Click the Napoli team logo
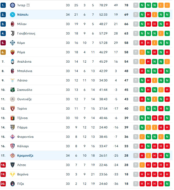 [x=13, y=15]
